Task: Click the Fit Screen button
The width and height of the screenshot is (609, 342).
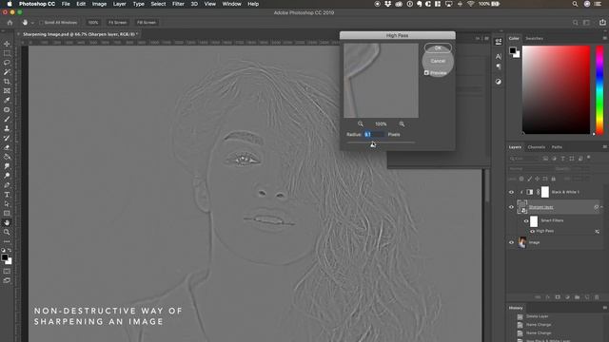Action: coord(117,23)
